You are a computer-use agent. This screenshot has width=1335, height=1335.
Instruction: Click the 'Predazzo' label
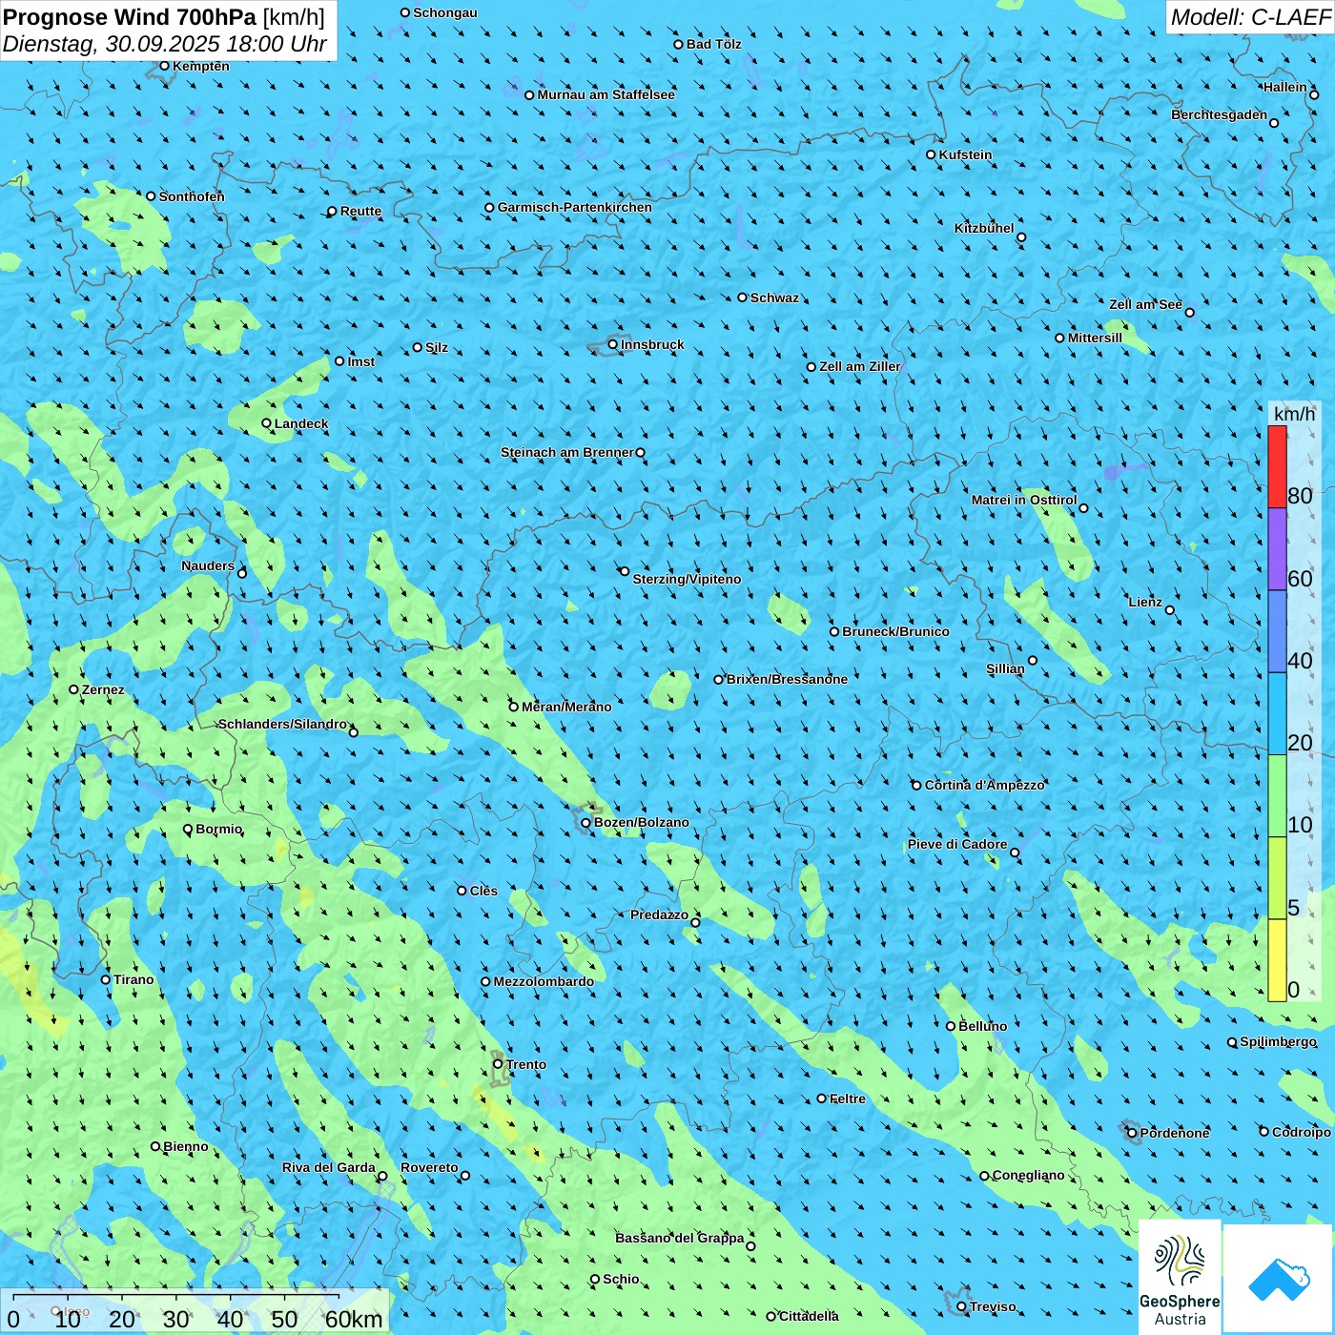coord(660,914)
